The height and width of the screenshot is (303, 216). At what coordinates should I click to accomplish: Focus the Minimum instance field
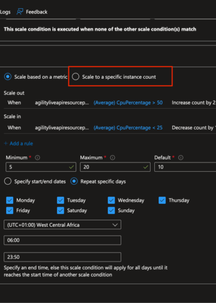[x=41, y=167]
